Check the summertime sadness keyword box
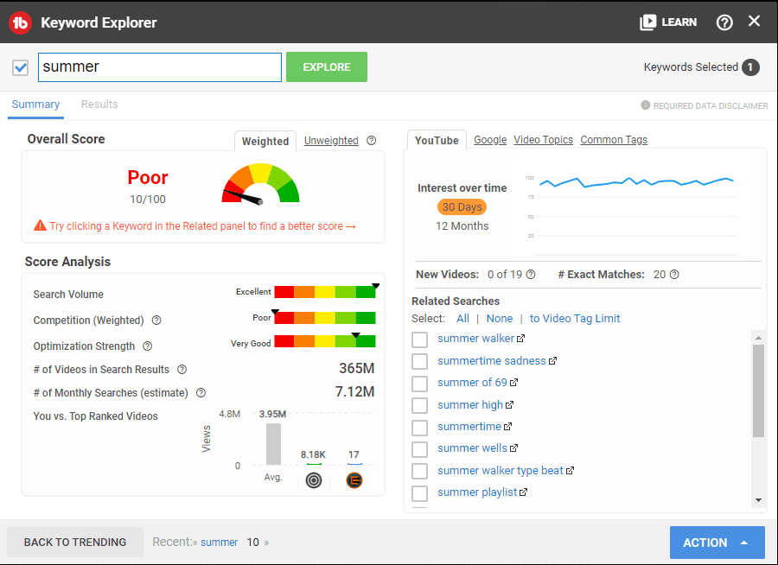 tap(420, 361)
